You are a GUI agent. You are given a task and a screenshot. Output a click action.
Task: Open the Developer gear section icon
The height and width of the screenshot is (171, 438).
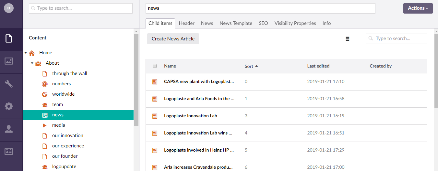pos(9,106)
